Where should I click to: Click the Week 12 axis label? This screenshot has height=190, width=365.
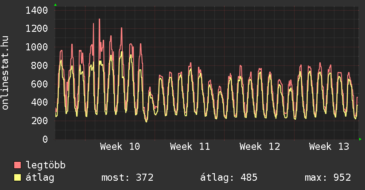coord(260,147)
